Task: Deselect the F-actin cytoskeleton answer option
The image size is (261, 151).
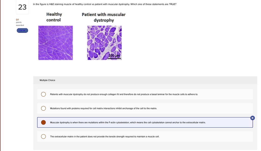Action: click(x=43, y=122)
